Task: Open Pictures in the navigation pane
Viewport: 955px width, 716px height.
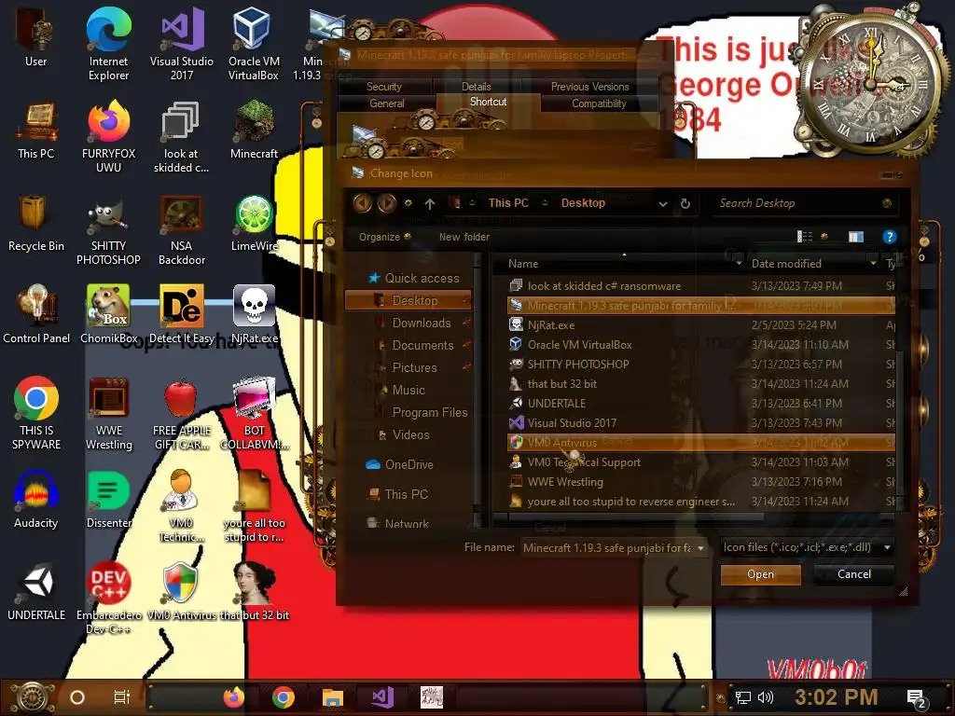Action: click(414, 367)
